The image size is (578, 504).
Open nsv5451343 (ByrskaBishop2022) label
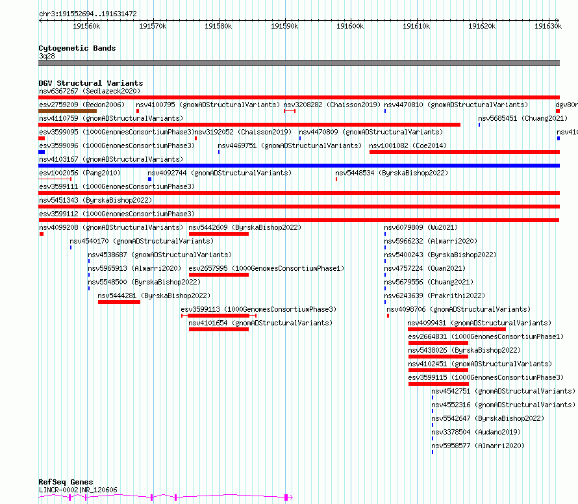click(95, 200)
